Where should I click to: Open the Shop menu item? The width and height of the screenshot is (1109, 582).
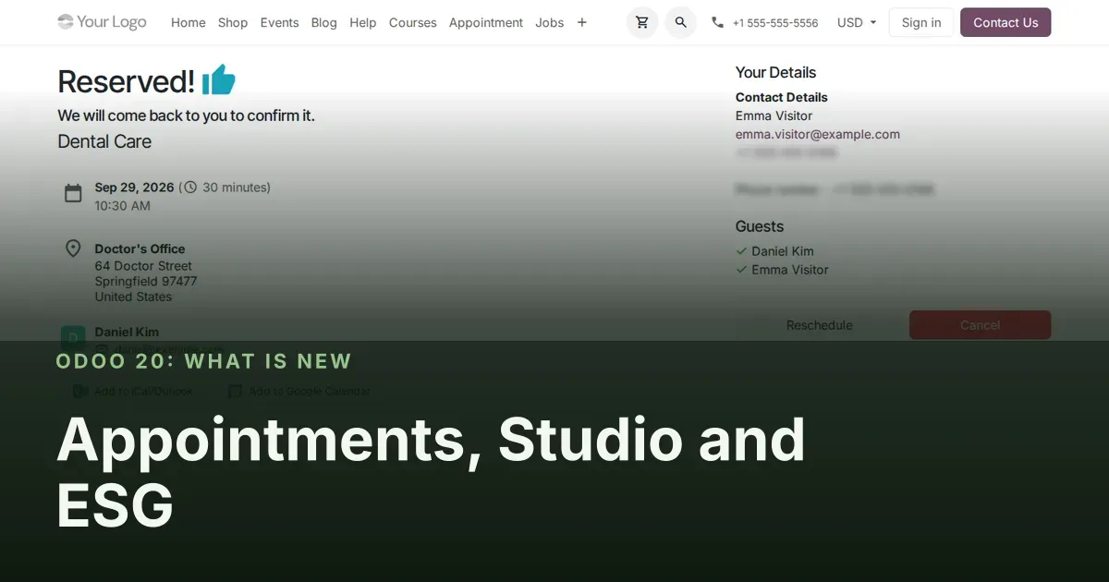tap(233, 22)
